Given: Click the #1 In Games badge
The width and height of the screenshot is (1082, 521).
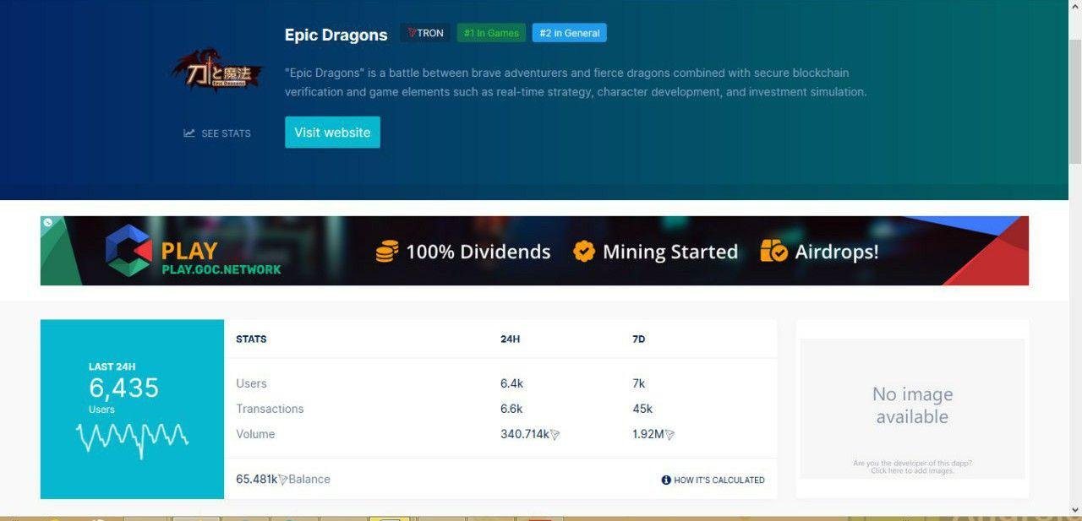Looking at the screenshot, I should 491,33.
